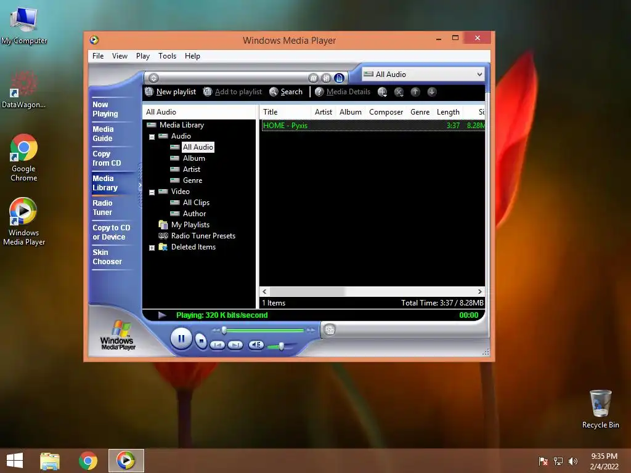Open the Radio Tuner tab
This screenshot has width=631, height=473.
coord(102,208)
